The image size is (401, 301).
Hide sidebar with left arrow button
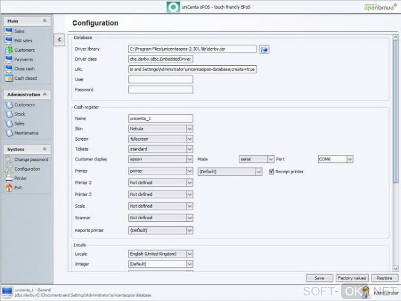tap(59, 40)
